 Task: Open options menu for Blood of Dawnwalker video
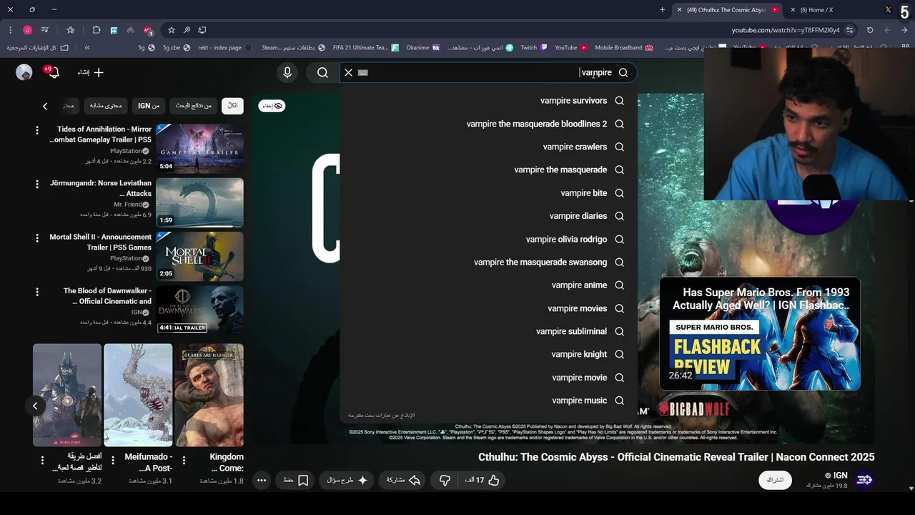tap(37, 292)
